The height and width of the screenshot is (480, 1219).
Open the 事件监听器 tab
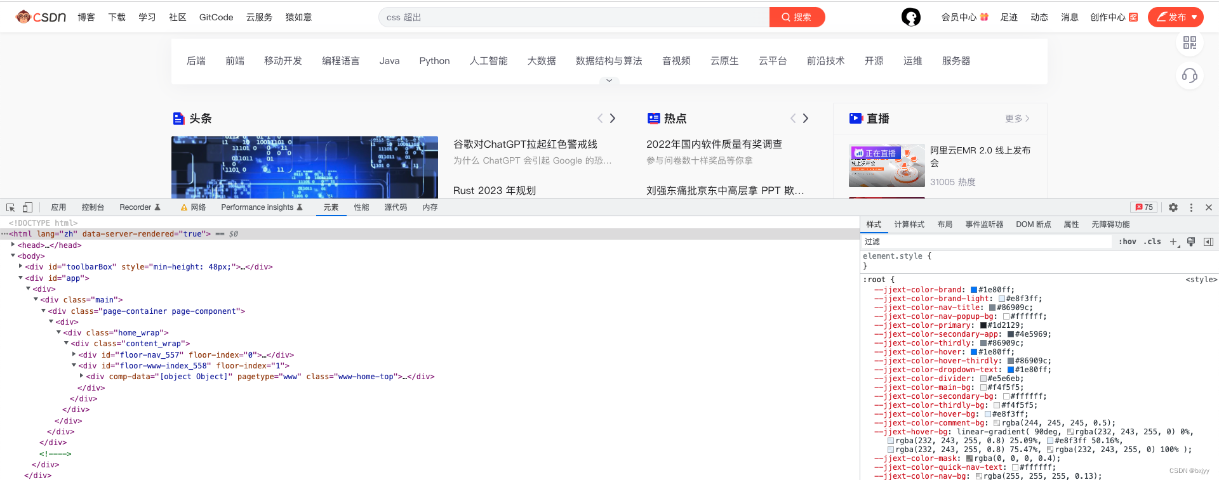click(x=984, y=224)
